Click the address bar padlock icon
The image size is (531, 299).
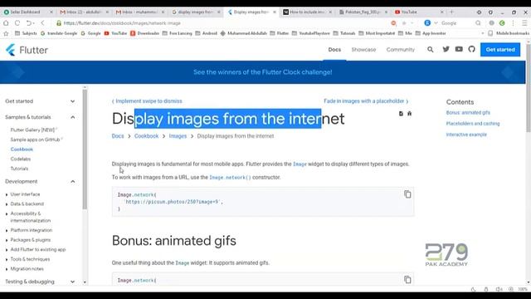[59, 23]
